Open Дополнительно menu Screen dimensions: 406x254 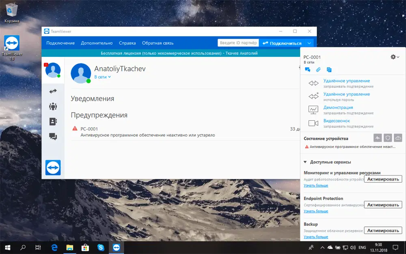point(97,43)
